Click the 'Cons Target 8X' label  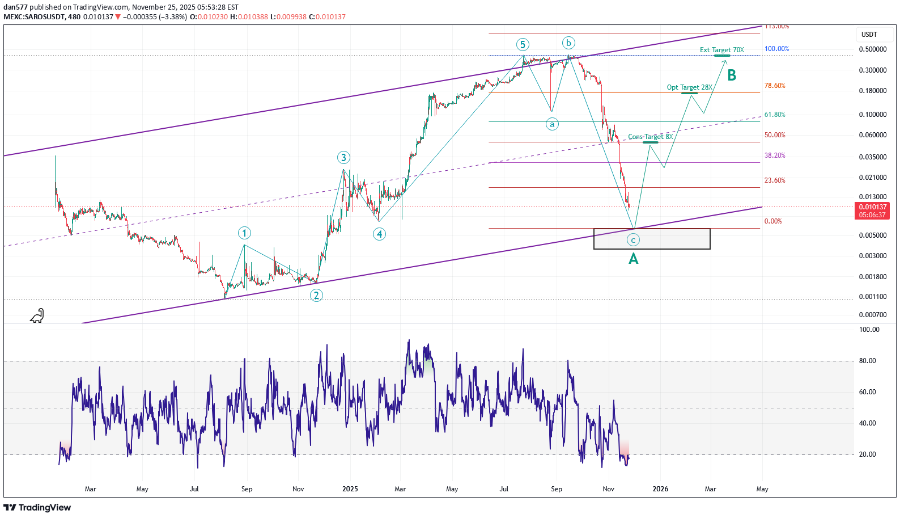tap(650, 137)
